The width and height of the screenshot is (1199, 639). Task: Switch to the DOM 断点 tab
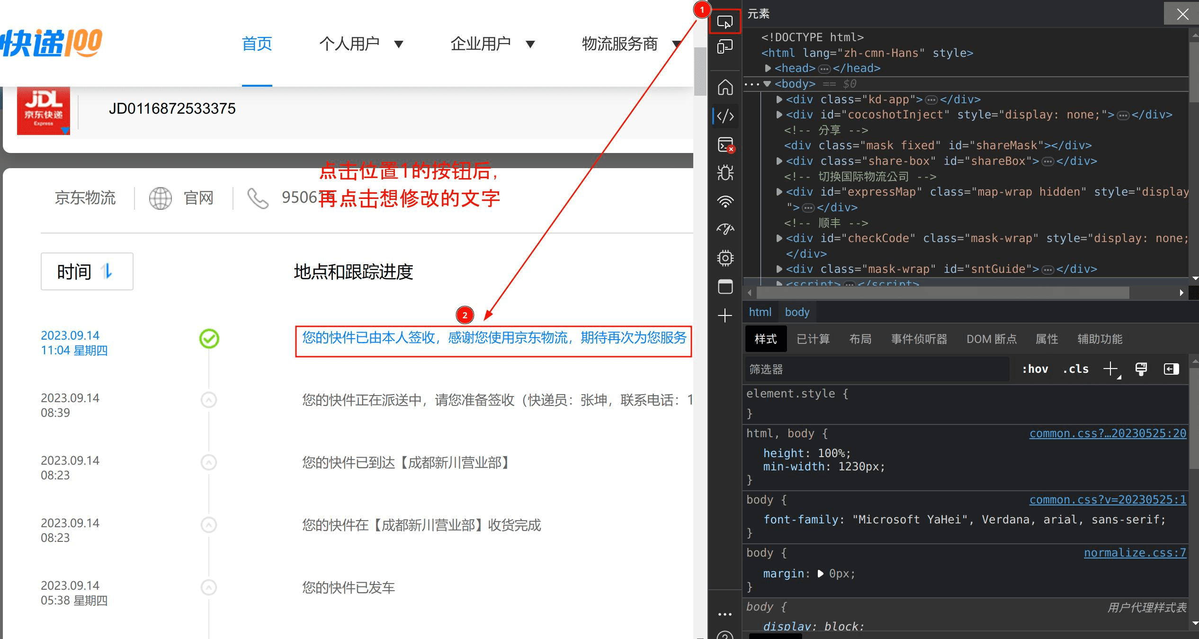pyautogui.click(x=992, y=339)
